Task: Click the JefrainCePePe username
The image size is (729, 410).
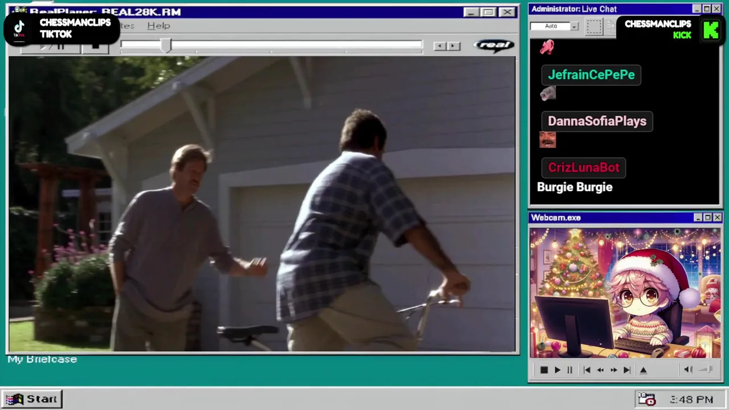Action: (591, 75)
